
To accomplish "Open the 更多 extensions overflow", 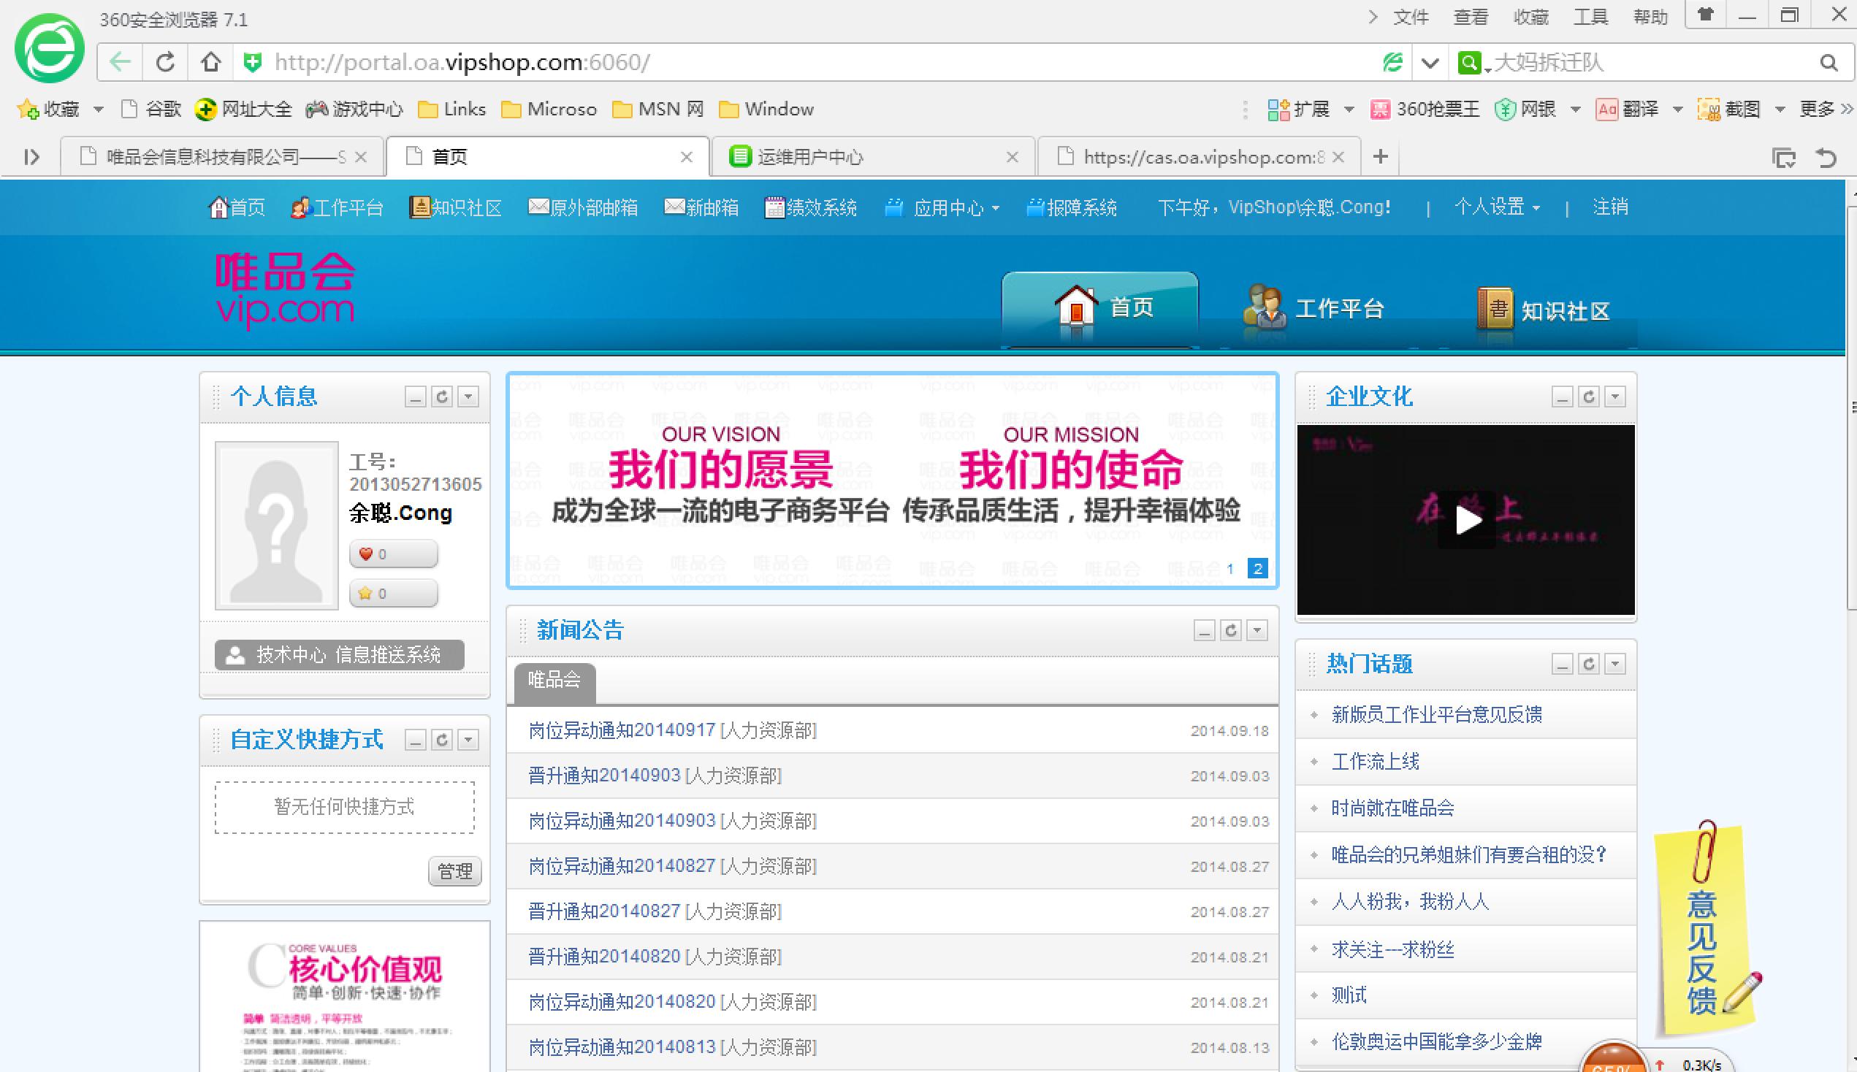I will click(x=1825, y=109).
